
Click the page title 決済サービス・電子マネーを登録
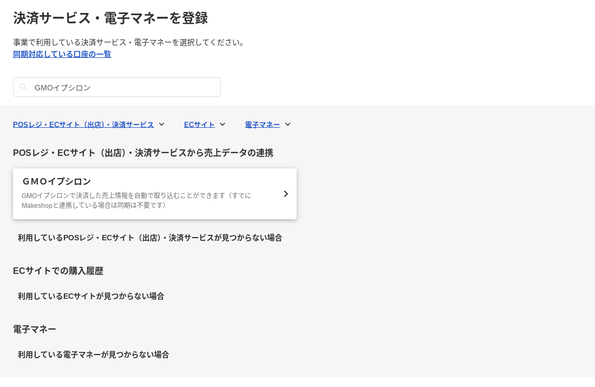110,18
